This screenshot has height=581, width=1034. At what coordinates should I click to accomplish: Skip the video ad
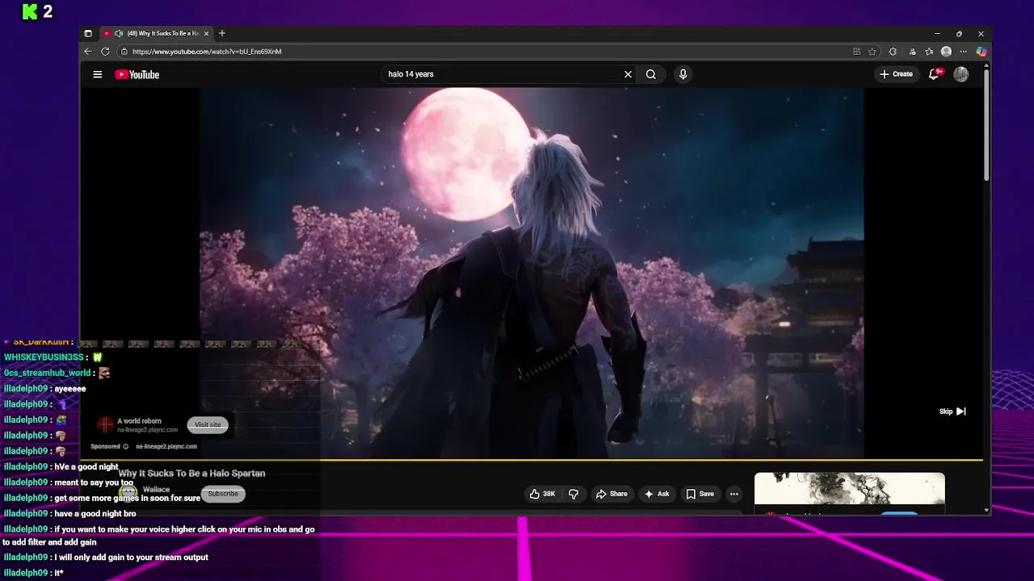[x=952, y=412]
